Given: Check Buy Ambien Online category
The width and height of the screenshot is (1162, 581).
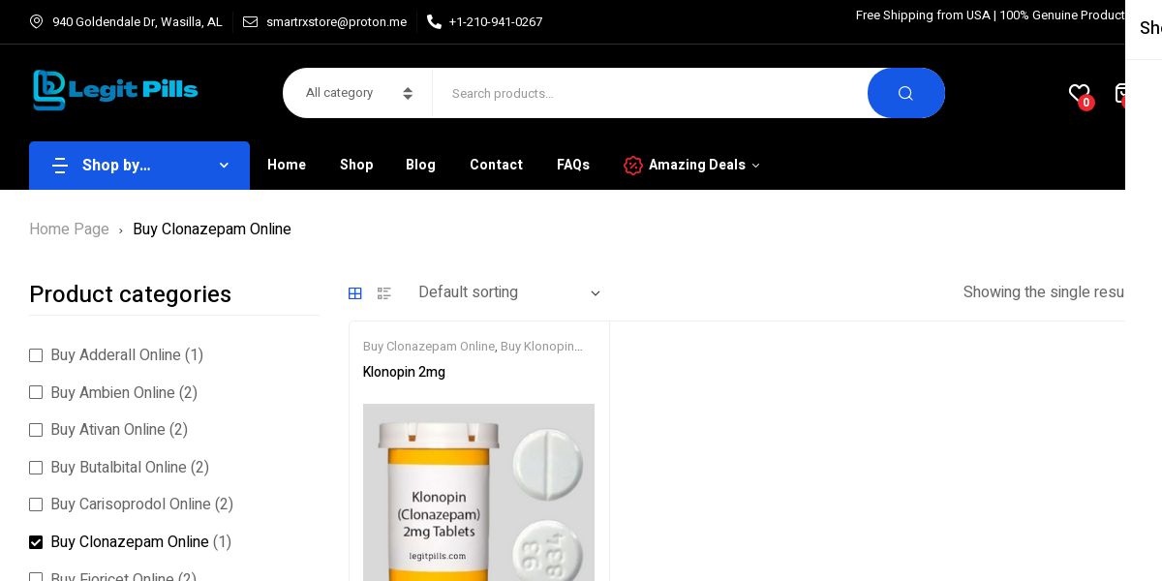Looking at the screenshot, I should 36,392.
